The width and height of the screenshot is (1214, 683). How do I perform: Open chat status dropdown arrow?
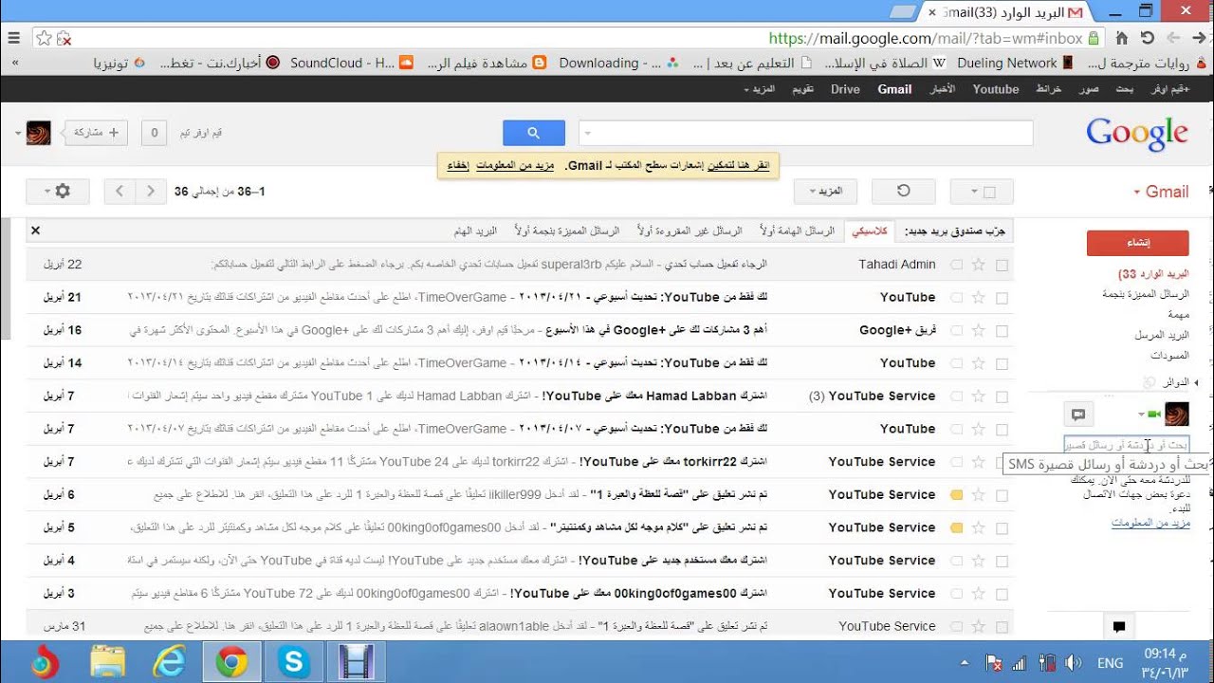click(x=1141, y=415)
